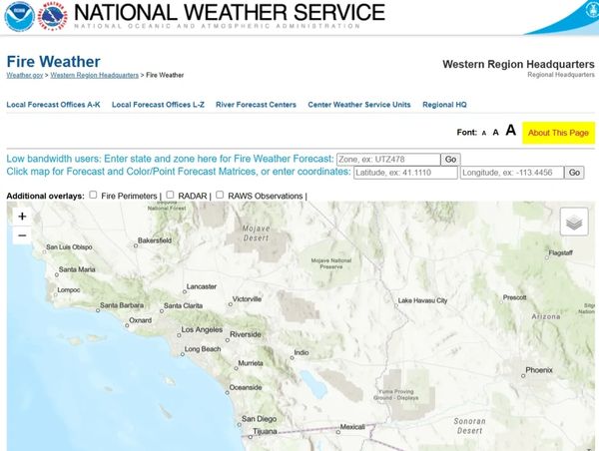Enable the Fire Perimeters overlay

93,195
